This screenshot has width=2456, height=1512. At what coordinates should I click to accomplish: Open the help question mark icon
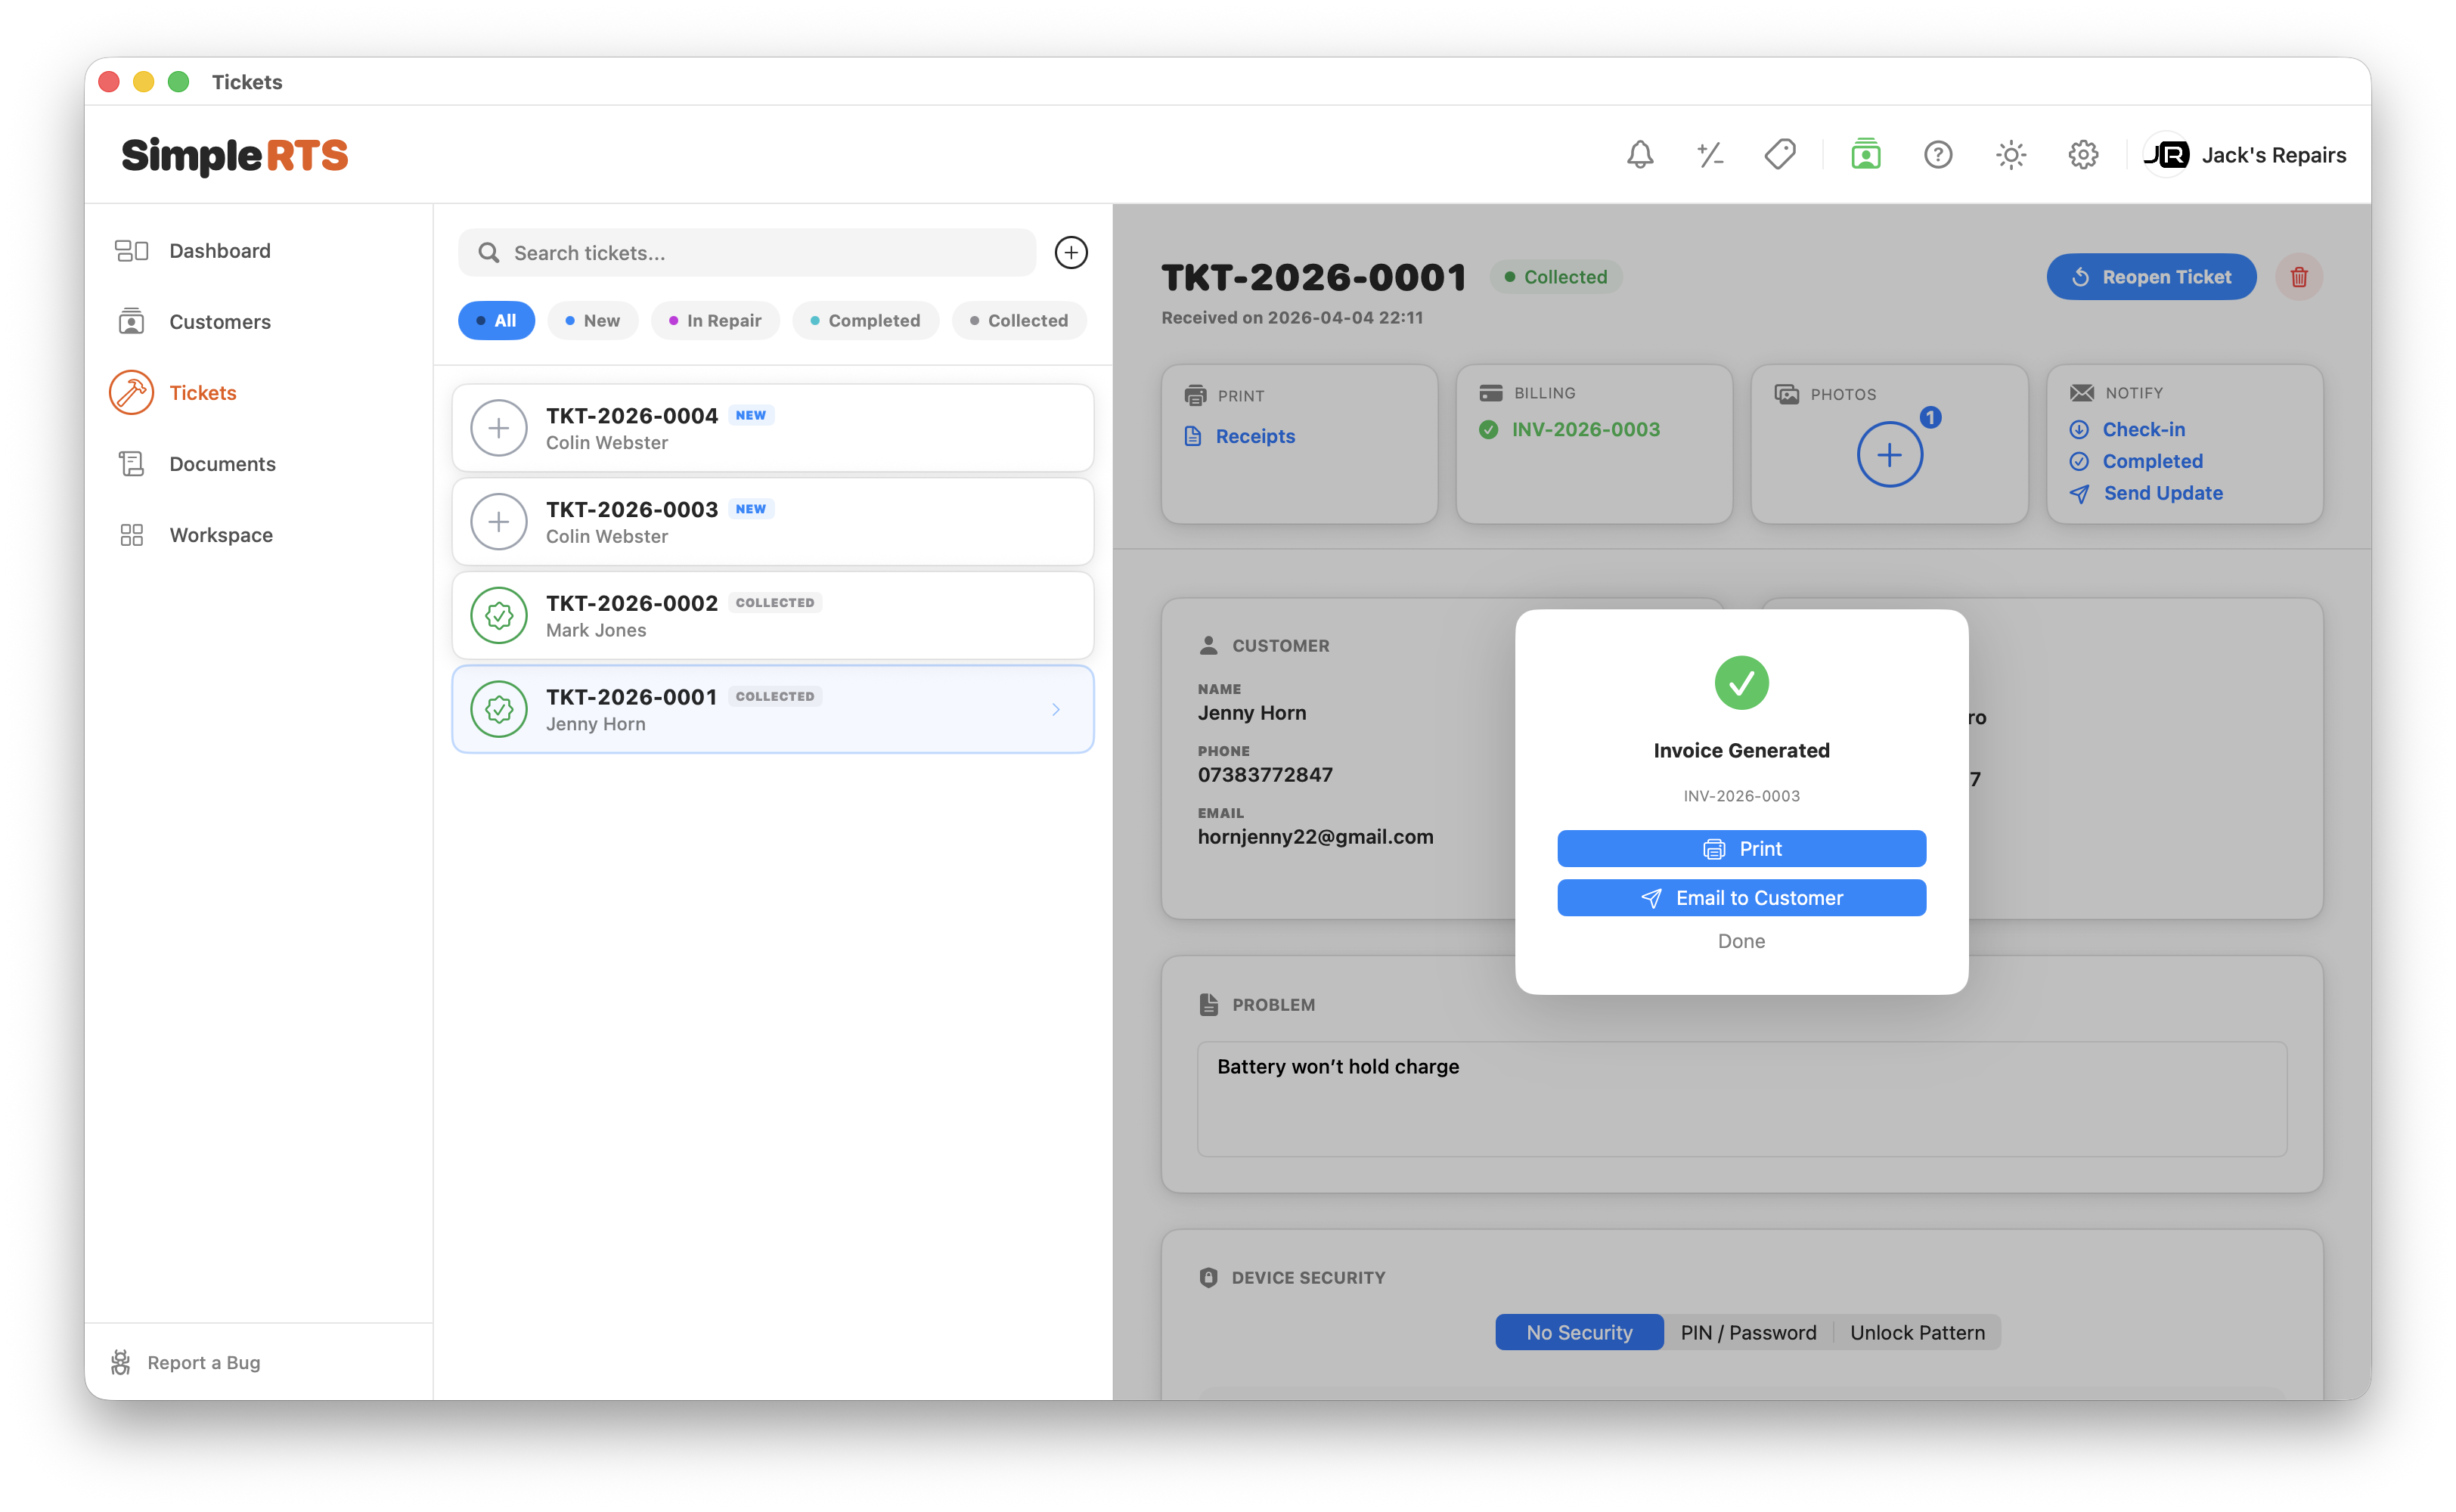click(1938, 154)
